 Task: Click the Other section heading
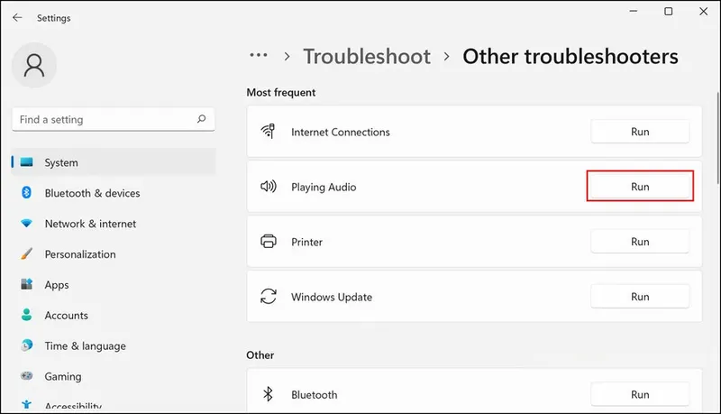click(260, 354)
